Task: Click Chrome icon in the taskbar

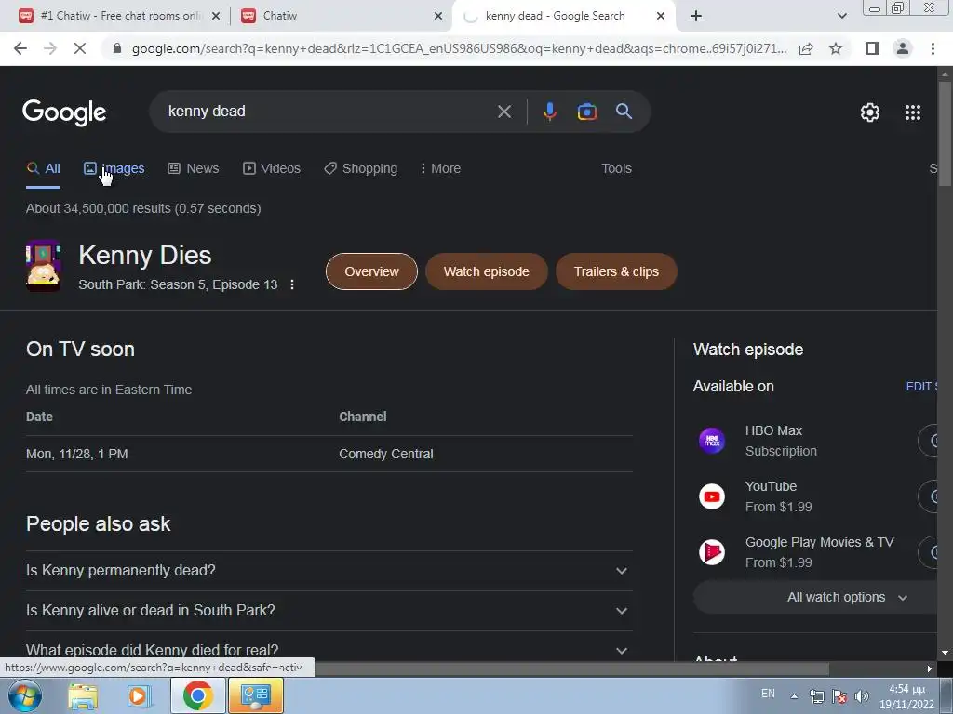Action: [197, 695]
